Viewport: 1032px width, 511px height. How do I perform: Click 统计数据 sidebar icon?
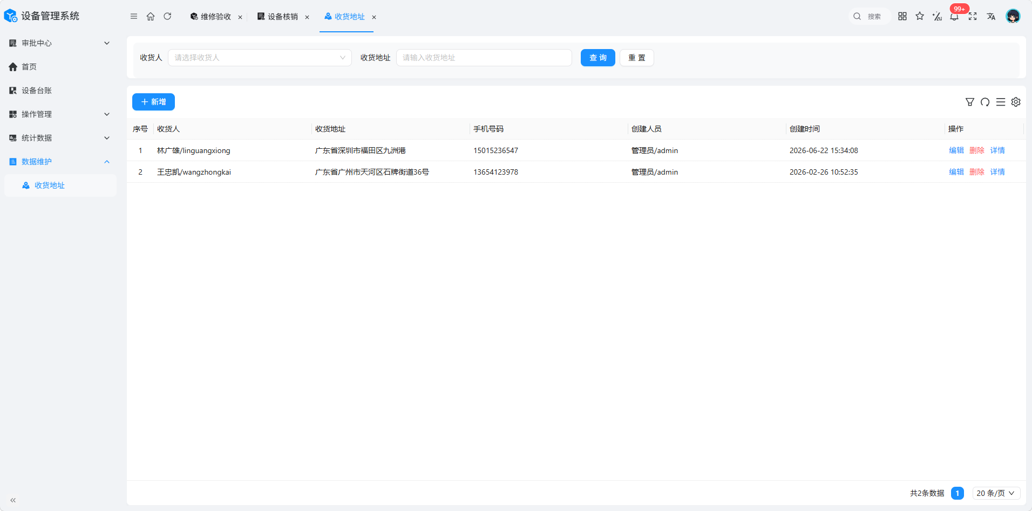click(x=13, y=138)
